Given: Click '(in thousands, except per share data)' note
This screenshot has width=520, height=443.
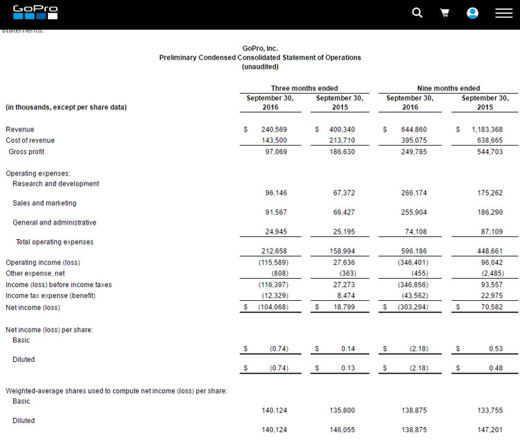Looking at the screenshot, I should click(66, 107).
